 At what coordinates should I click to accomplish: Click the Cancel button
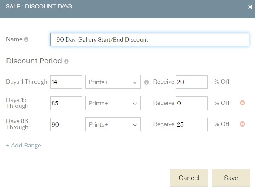pyautogui.click(x=189, y=178)
